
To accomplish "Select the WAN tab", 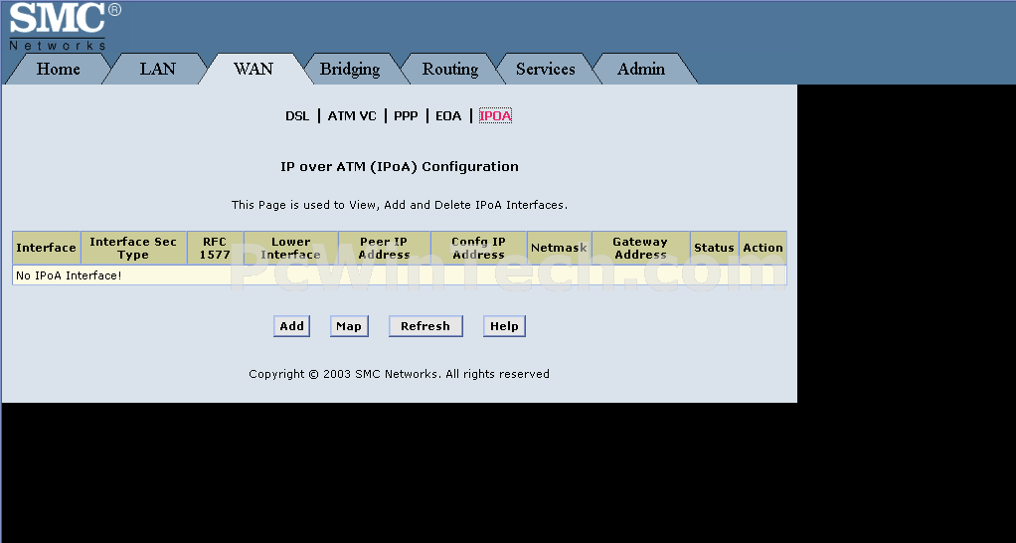I will (254, 69).
